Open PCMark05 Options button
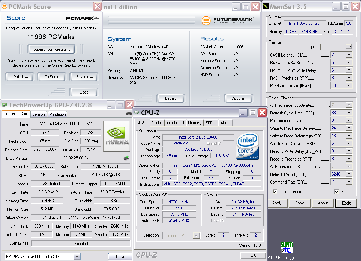This screenshot has width=361, height=261. click(239, 98)
